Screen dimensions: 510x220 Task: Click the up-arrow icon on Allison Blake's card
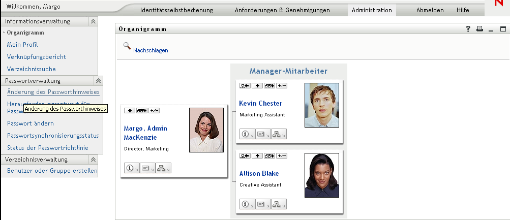(x=257, y=156)
